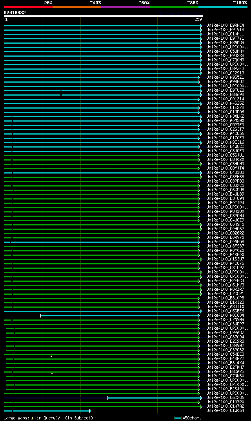Click label UniRef100_B0RV75
This screenshot has height=421, width=251.
coord(225,237)
